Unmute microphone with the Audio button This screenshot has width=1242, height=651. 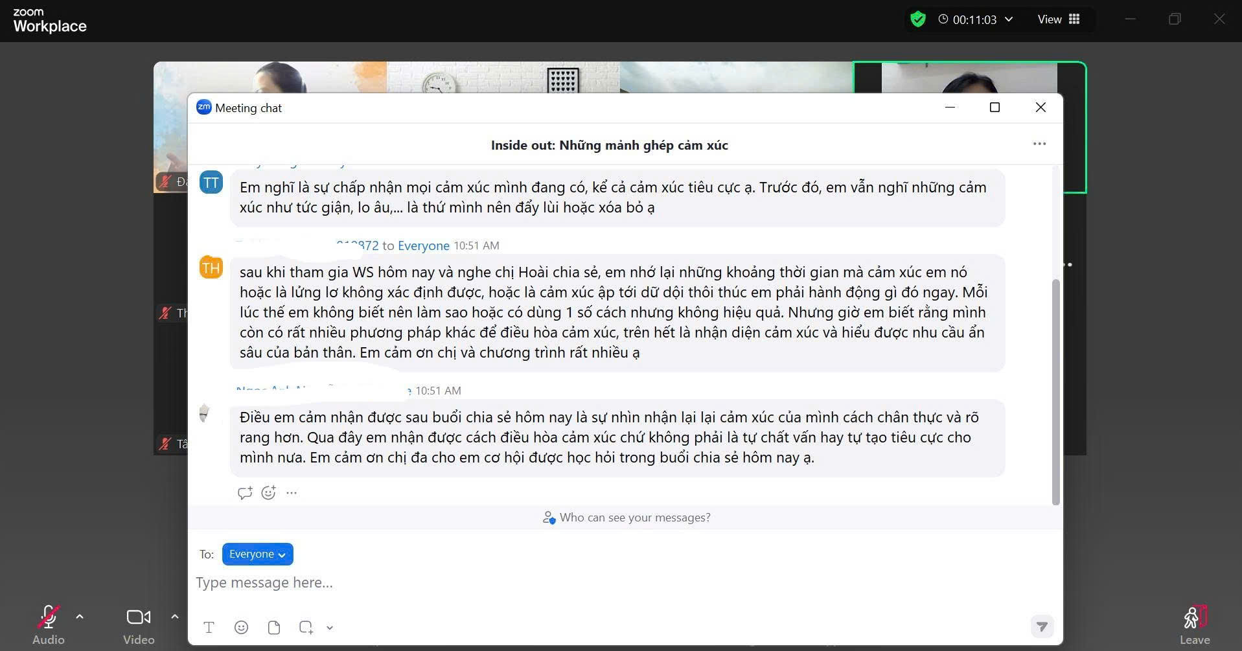[49, 625]
